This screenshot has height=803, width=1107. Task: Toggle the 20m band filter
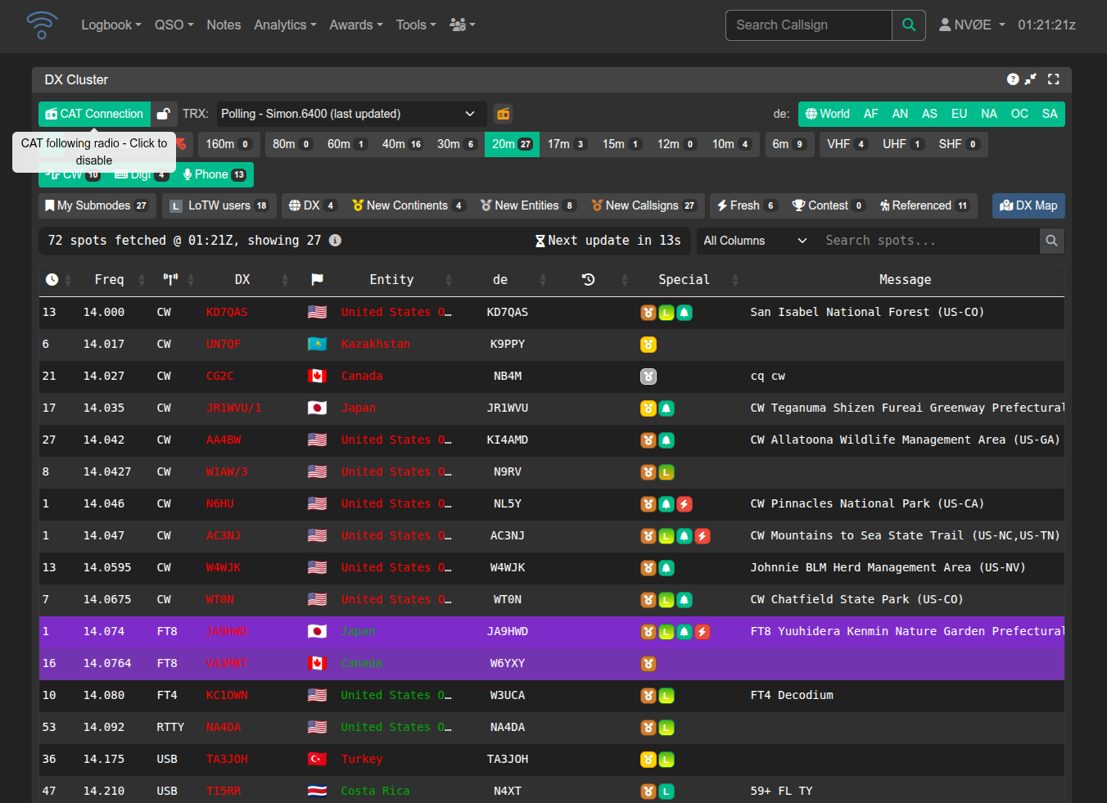(x=512, y=144)
